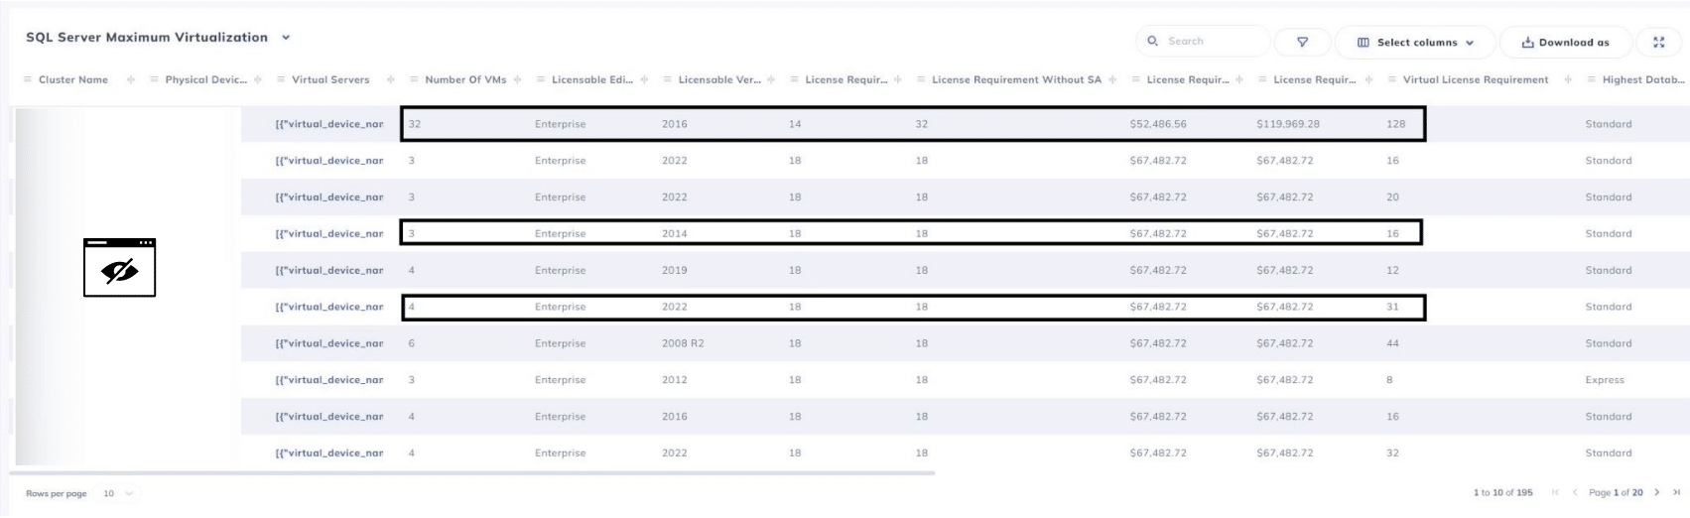Viewport: 1690px width, 518px height.
Task: Click the Download as button
Action: point(1565,42)
